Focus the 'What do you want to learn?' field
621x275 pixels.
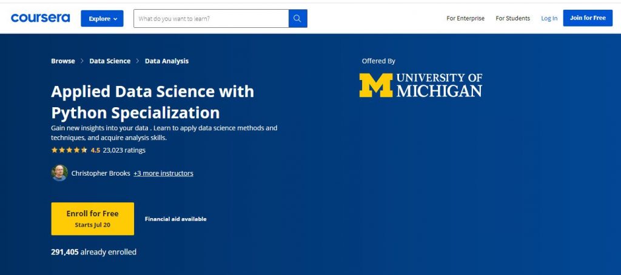click(210, 19)
